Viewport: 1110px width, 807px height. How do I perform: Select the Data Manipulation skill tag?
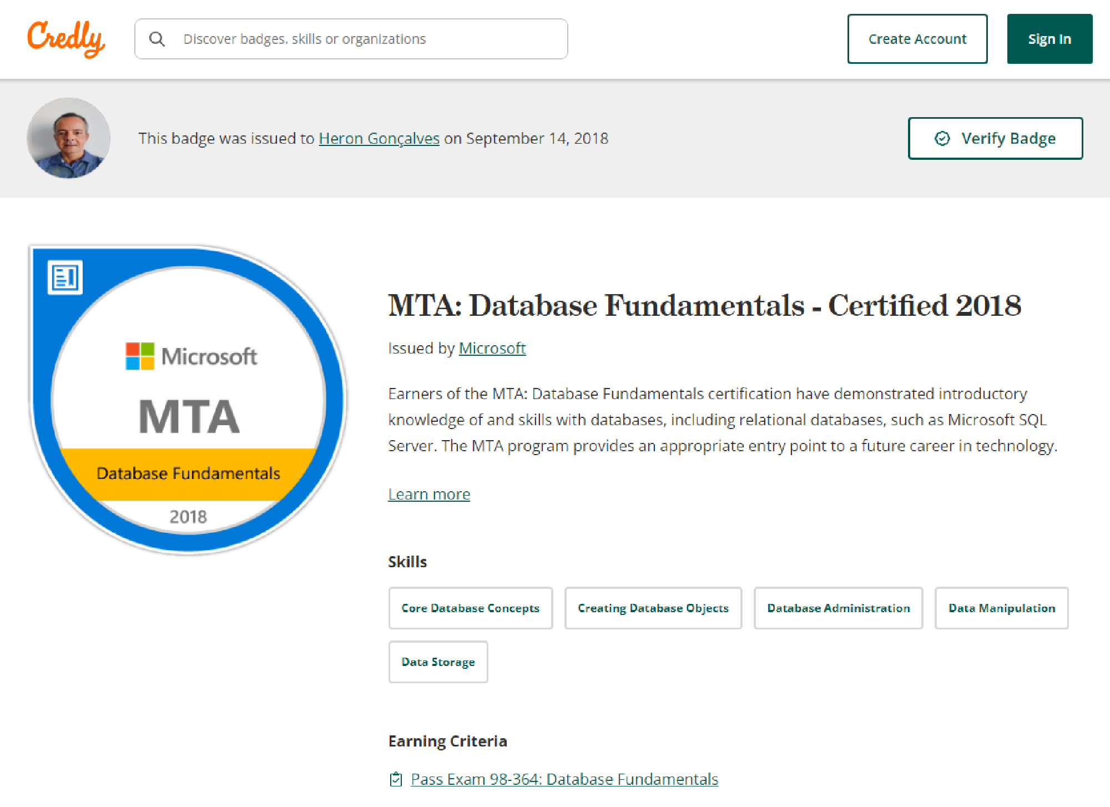click(x=1002, y=608)
